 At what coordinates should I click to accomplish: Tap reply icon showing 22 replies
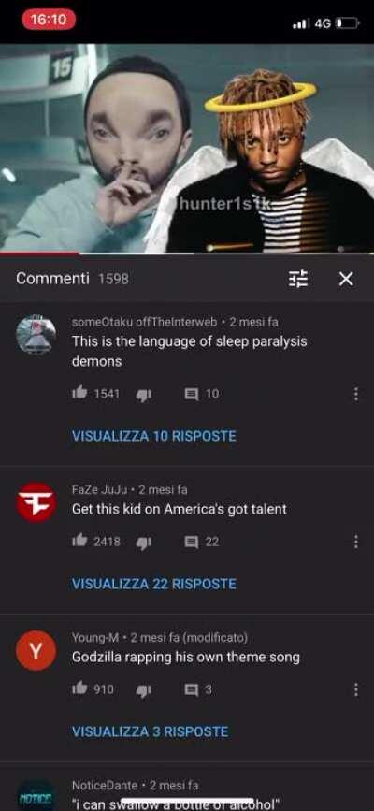tap(192, 542)
